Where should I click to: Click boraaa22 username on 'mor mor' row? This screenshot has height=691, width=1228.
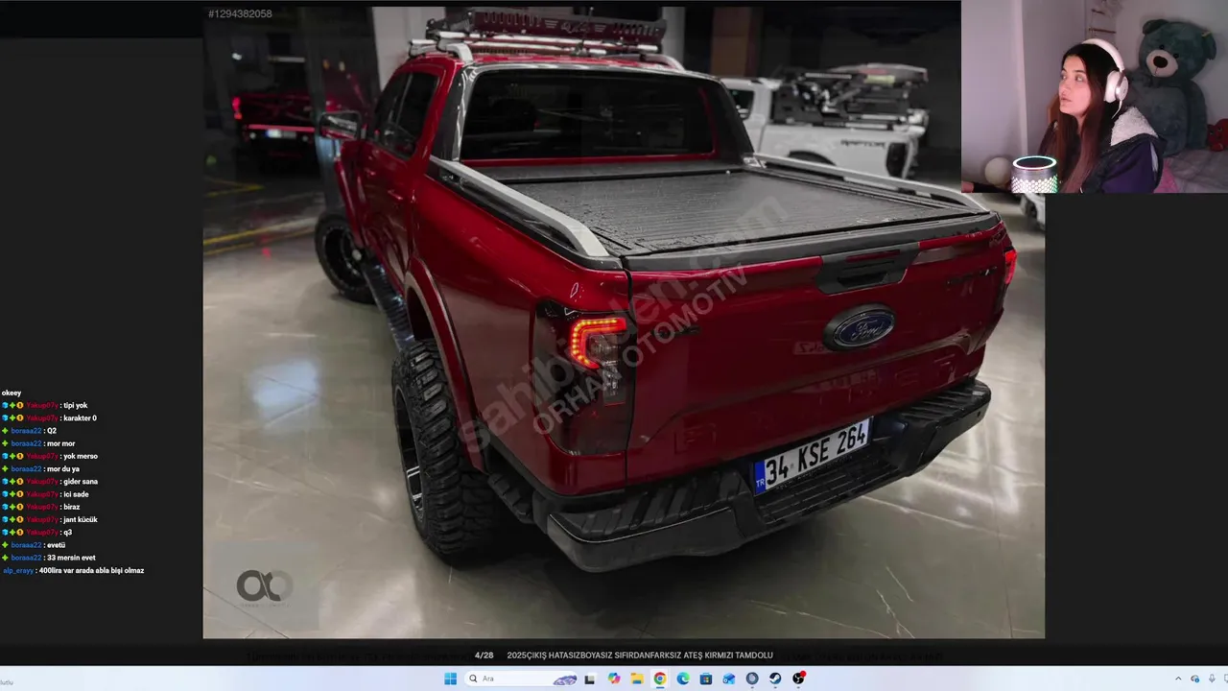pyautogui.click(x=27, y=443)
